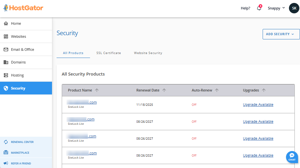Open Hosting in sidebar
Viewport: 300px width, 168px height.
click(26, 75)
